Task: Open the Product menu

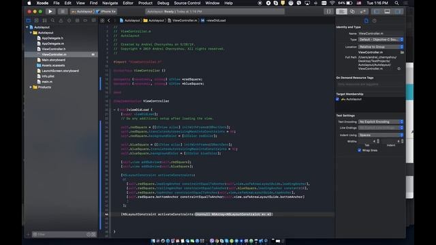Action: 145,3
